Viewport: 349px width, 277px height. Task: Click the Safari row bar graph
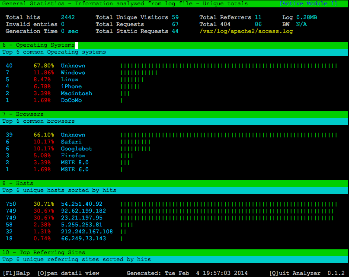tap(135, 142)
